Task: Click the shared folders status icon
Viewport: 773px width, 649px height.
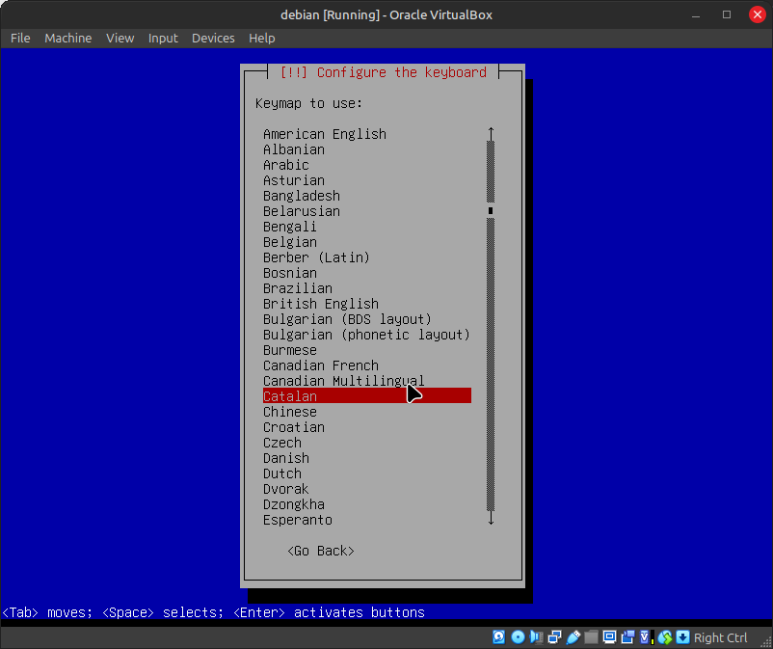Action: click(x=592, y=637)
